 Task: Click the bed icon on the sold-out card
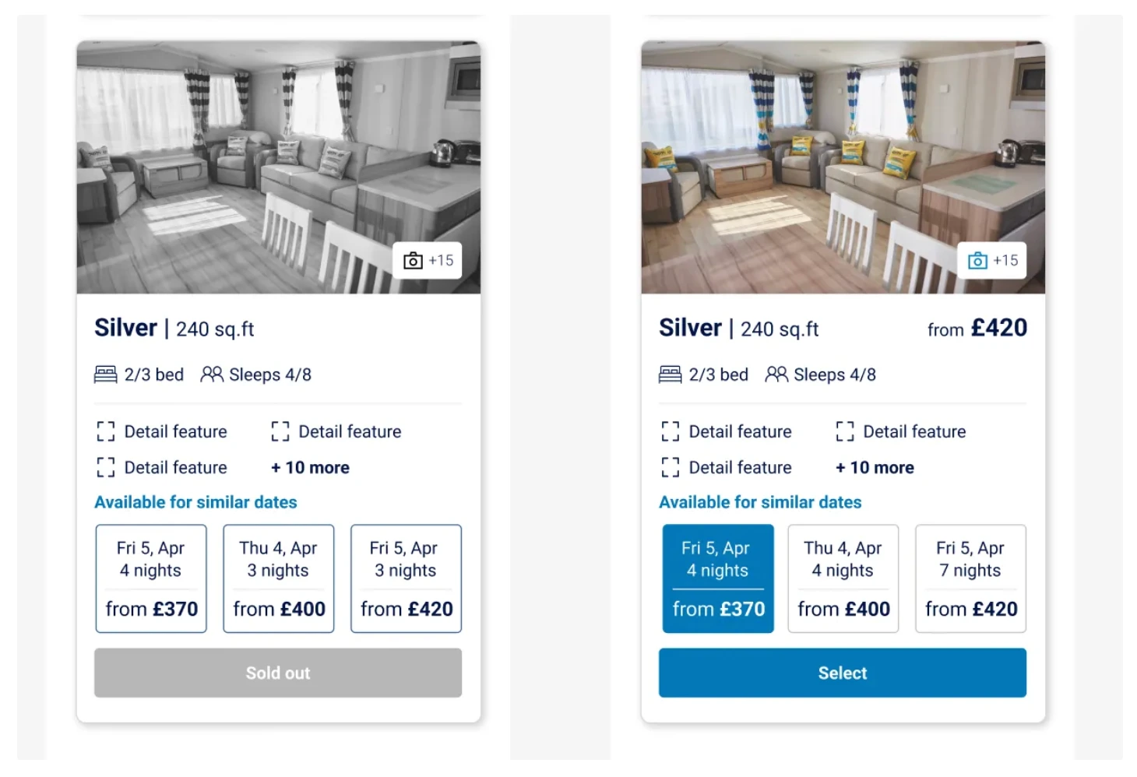(x=105, y=374)
